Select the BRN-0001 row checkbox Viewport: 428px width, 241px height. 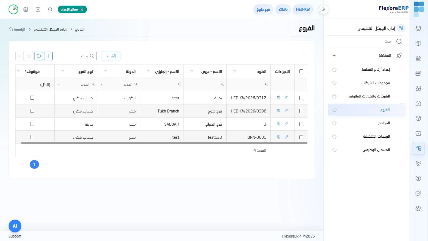(x=301, y=137)
